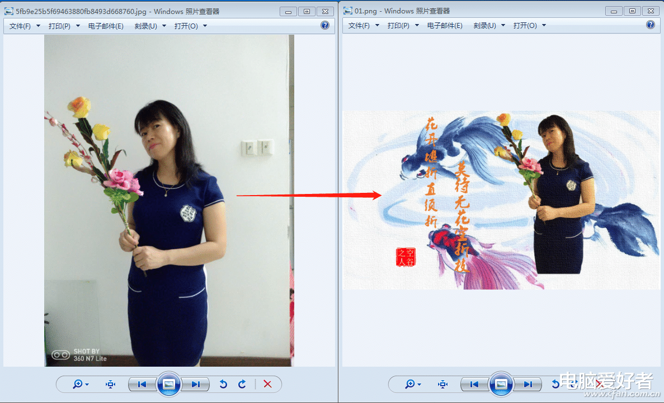Click 电子邮件(E) in the right viewer toolbar

444,25
